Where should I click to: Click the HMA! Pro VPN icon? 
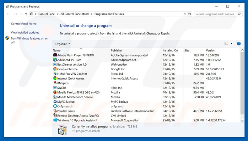coord(55,74)
